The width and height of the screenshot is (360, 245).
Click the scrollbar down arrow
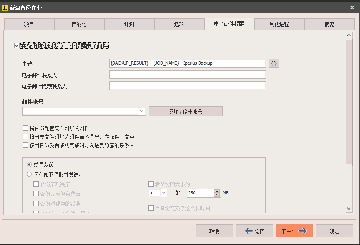click(x=349, y=209)
